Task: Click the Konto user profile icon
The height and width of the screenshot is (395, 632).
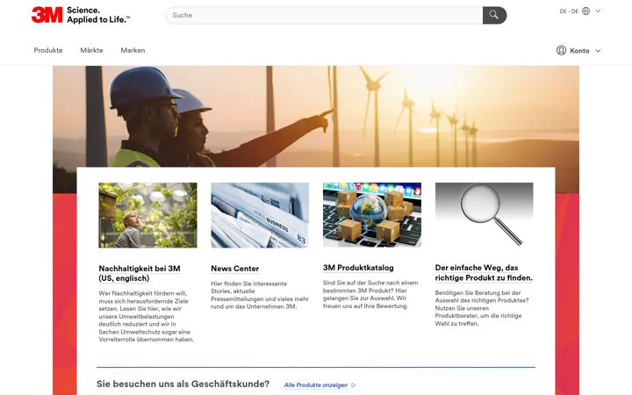Action: tap(561, 50)
